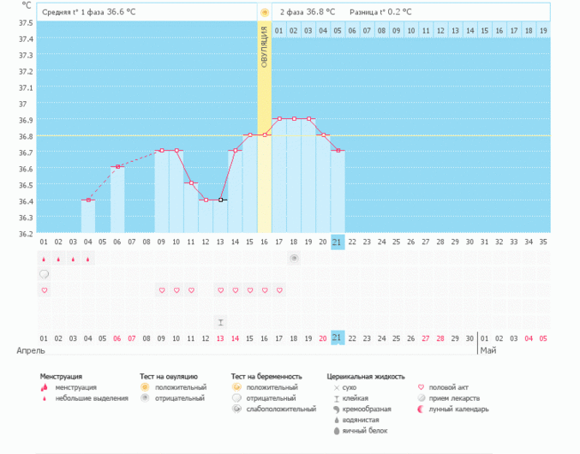Click the negative ovulation test icon on day 18
This screenshot has width=580, height=454.
pos(294,258)
